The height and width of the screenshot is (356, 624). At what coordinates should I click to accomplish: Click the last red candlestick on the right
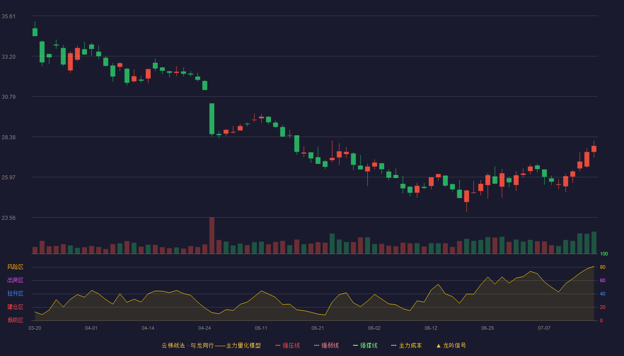point(594,149)
